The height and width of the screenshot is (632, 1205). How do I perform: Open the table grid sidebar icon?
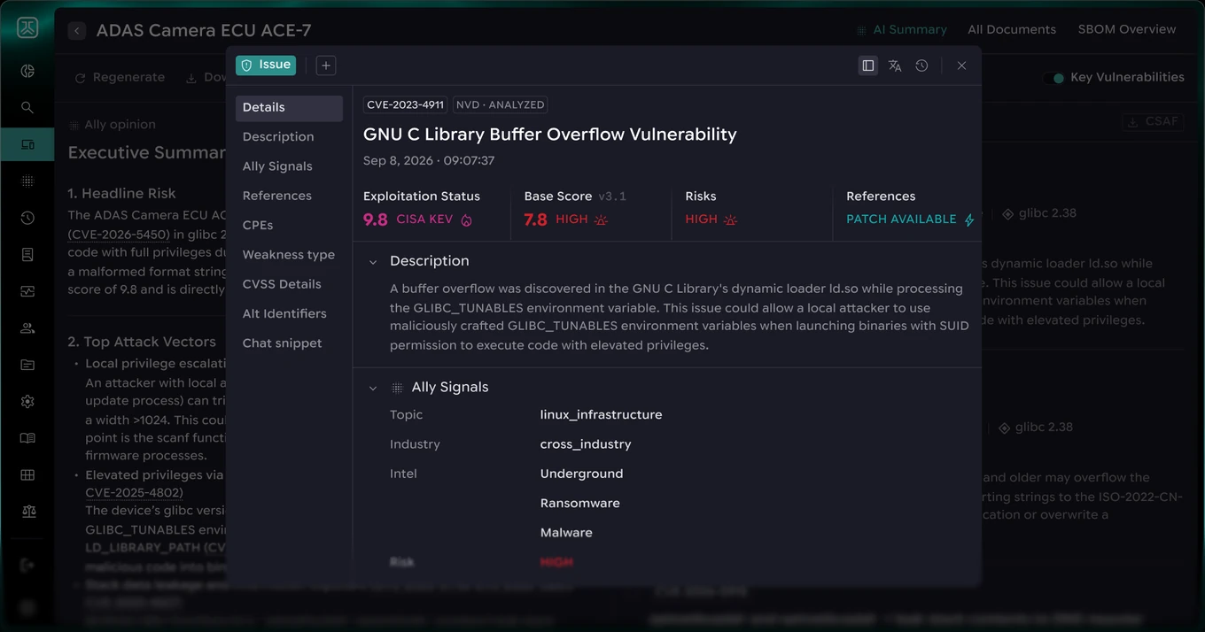click(27, 475)
